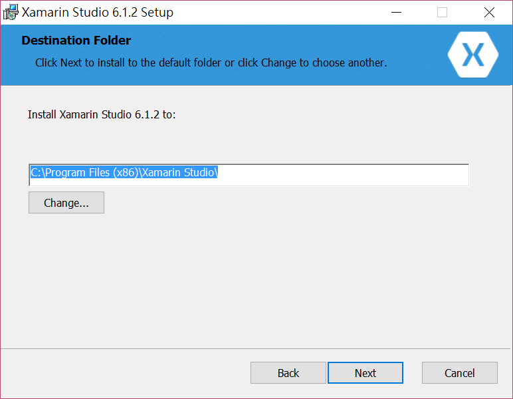Click the 'Click Next to install' instruction text
Screen dimensions: 513x399
point(211,63)
